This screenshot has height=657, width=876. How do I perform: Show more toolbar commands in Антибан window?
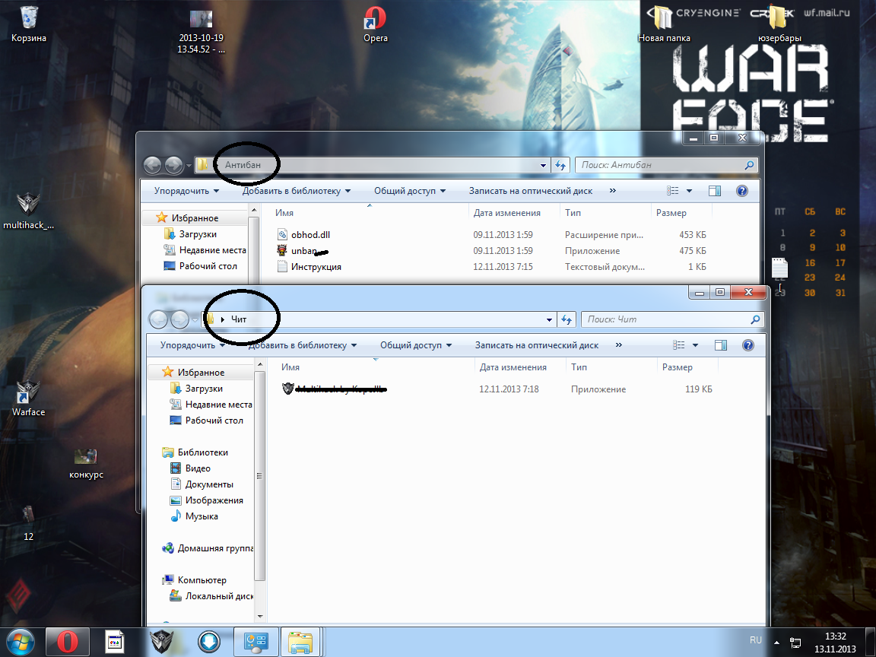tap(612, 191)
